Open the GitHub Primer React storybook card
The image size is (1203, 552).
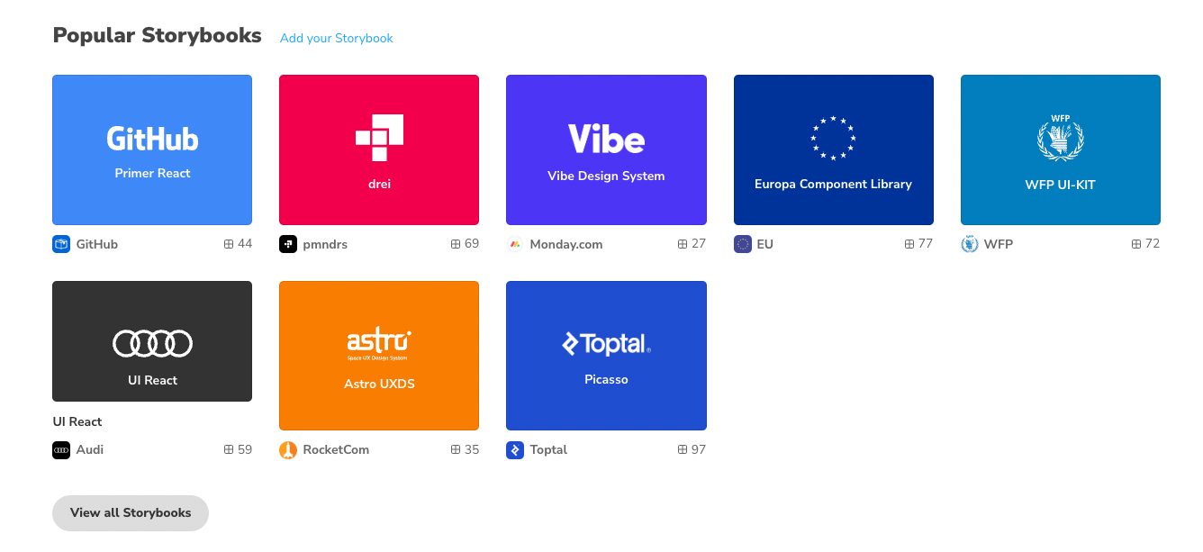[151, 149]
